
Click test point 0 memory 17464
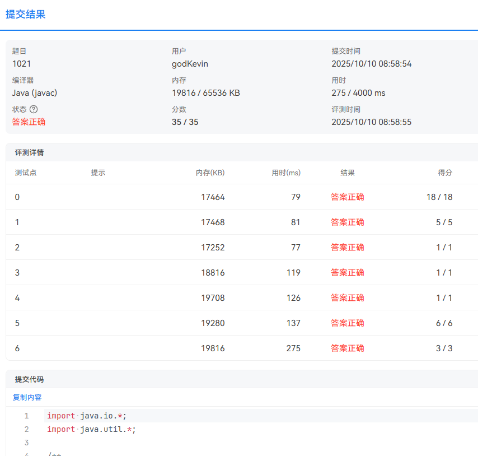click(x=213, y=197)
